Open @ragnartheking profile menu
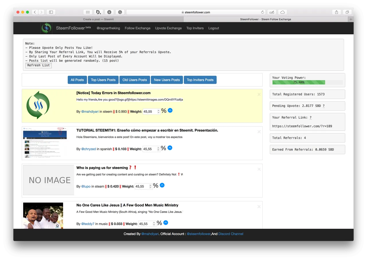367x260 pixels. coord(108,28)
